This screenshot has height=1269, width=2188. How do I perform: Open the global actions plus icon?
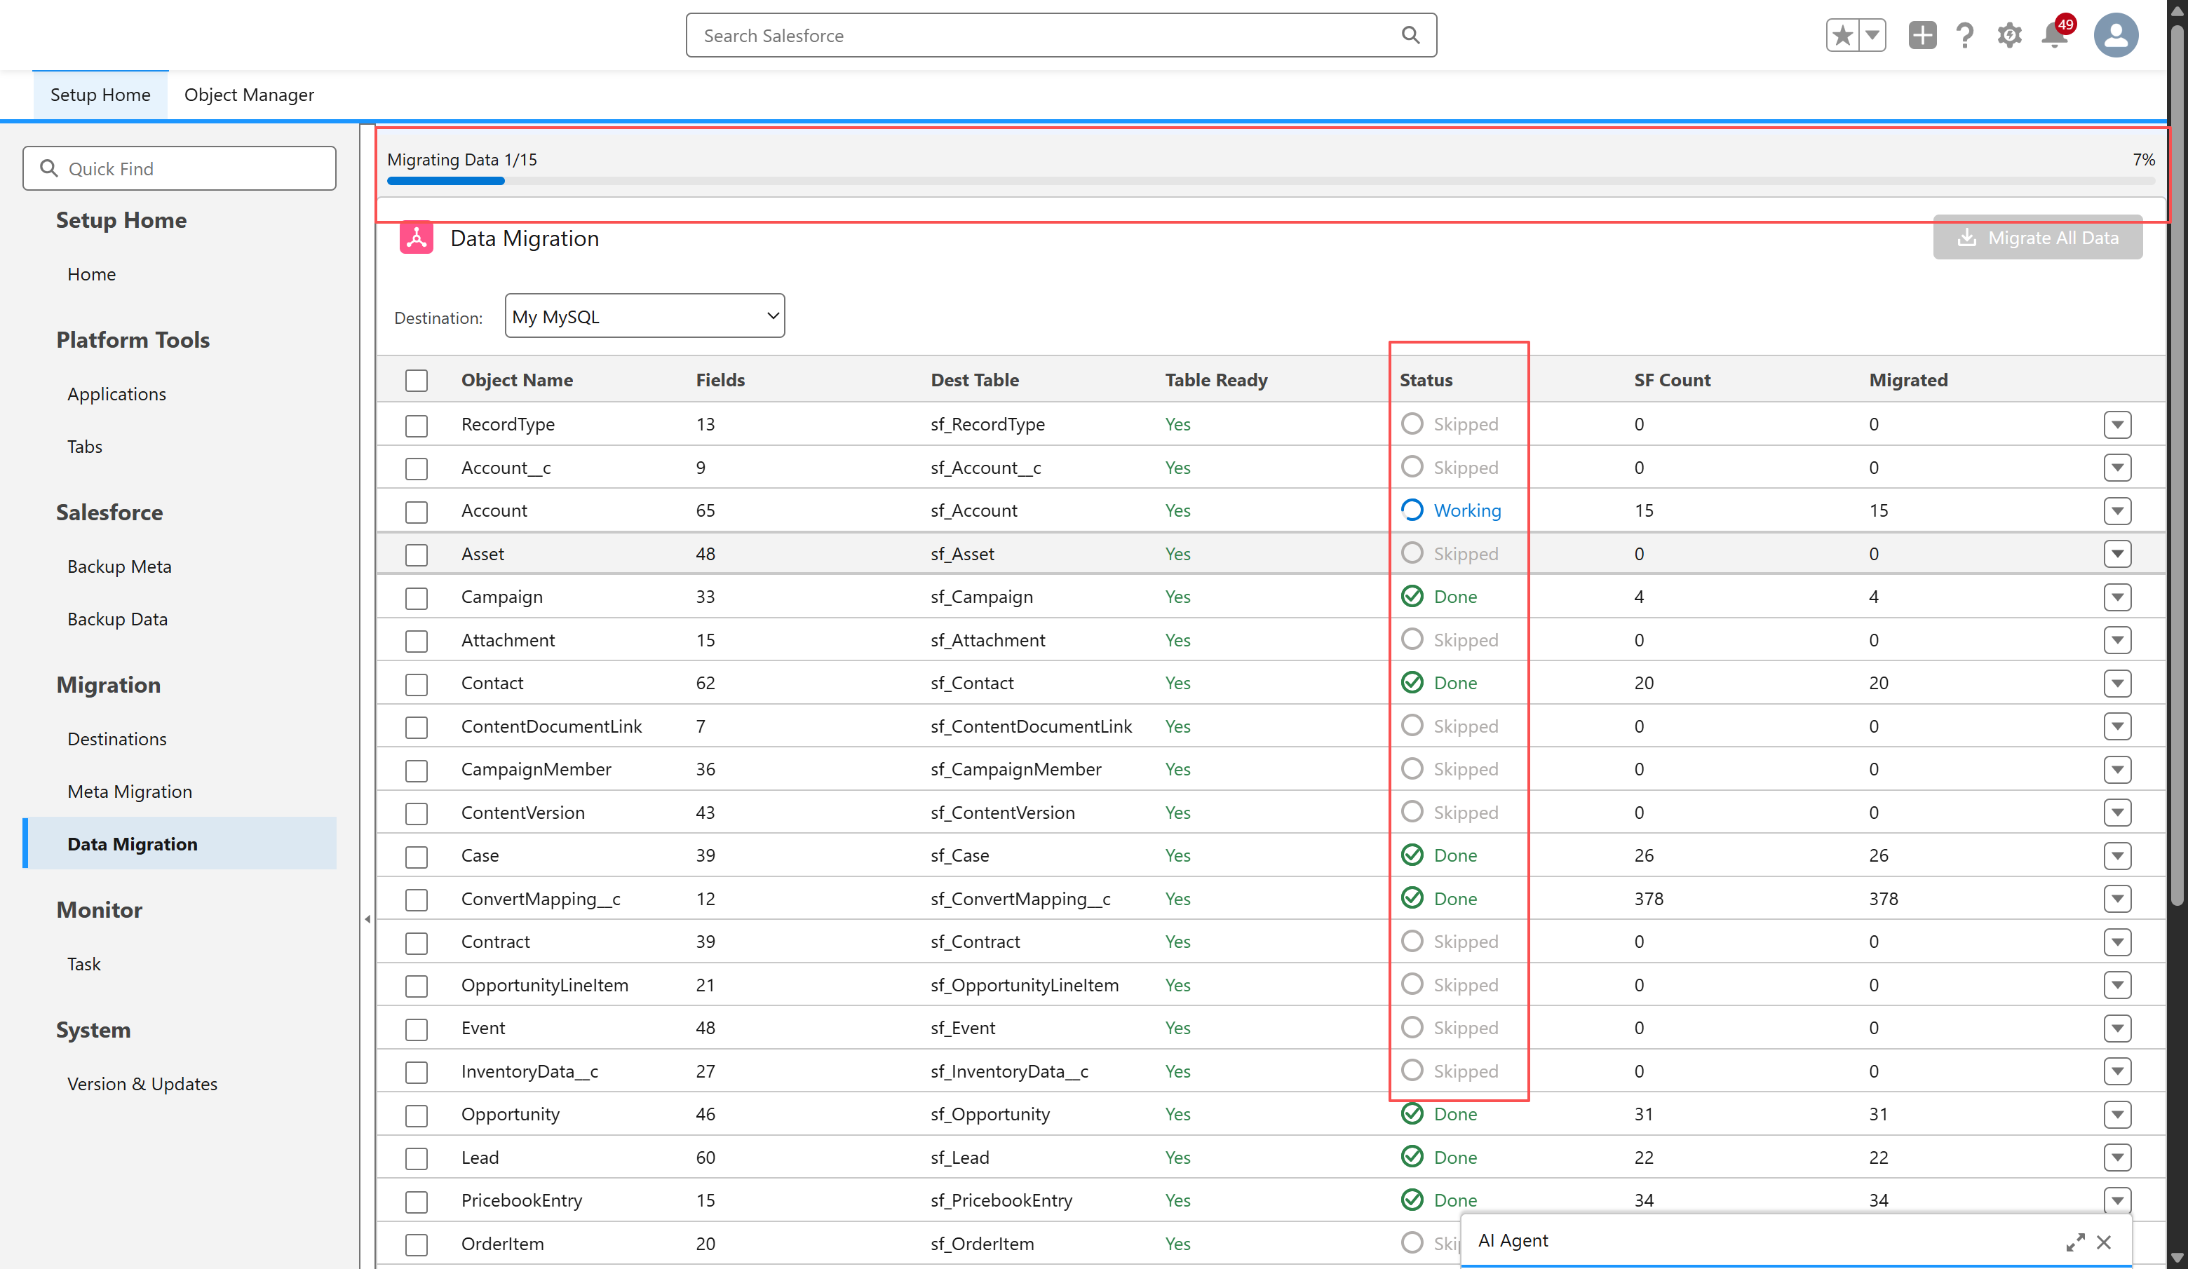(x=1922, y=36)
